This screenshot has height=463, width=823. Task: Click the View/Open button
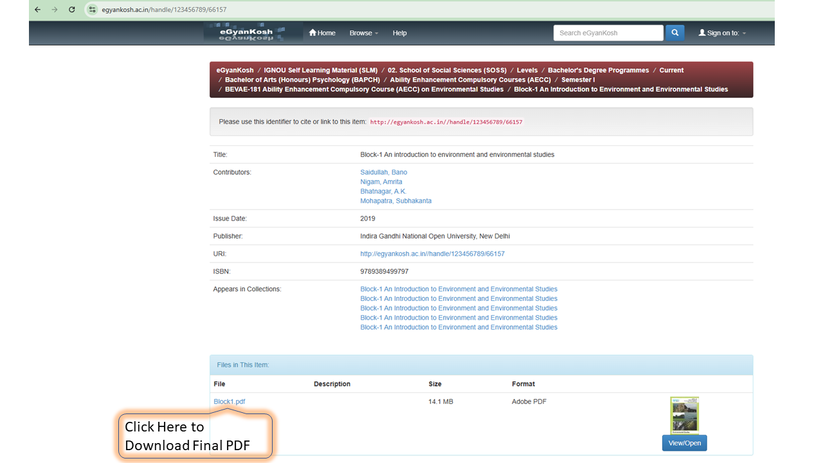684,442
